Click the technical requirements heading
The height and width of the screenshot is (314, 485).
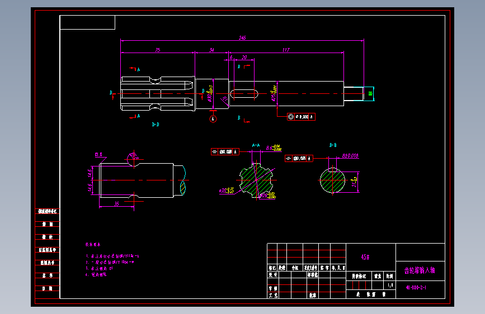coord(93,245)
